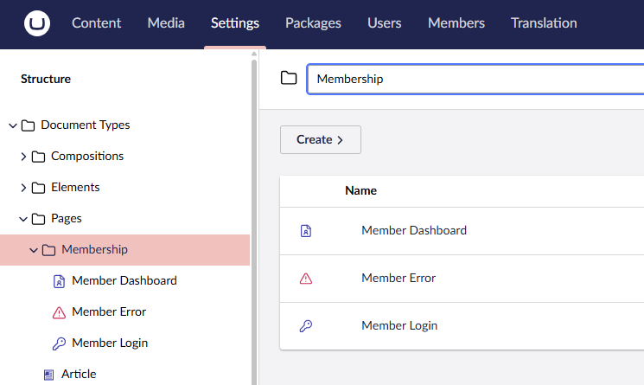Viewport: 644px width, 385px height.
Task: Expand the Elements folder
Action: click(x=23, y=188)
